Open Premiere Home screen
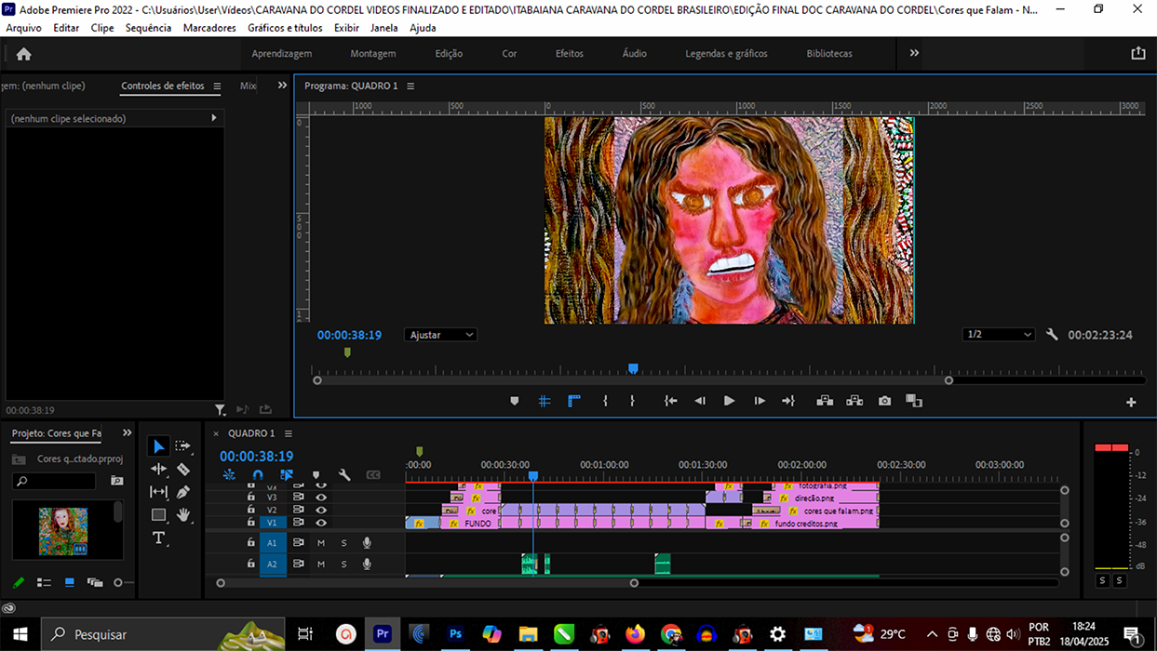1157x651 pixels. [24, 54]
